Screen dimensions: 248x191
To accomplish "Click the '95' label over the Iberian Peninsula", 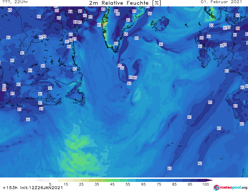I will click(x=235, y=106).
